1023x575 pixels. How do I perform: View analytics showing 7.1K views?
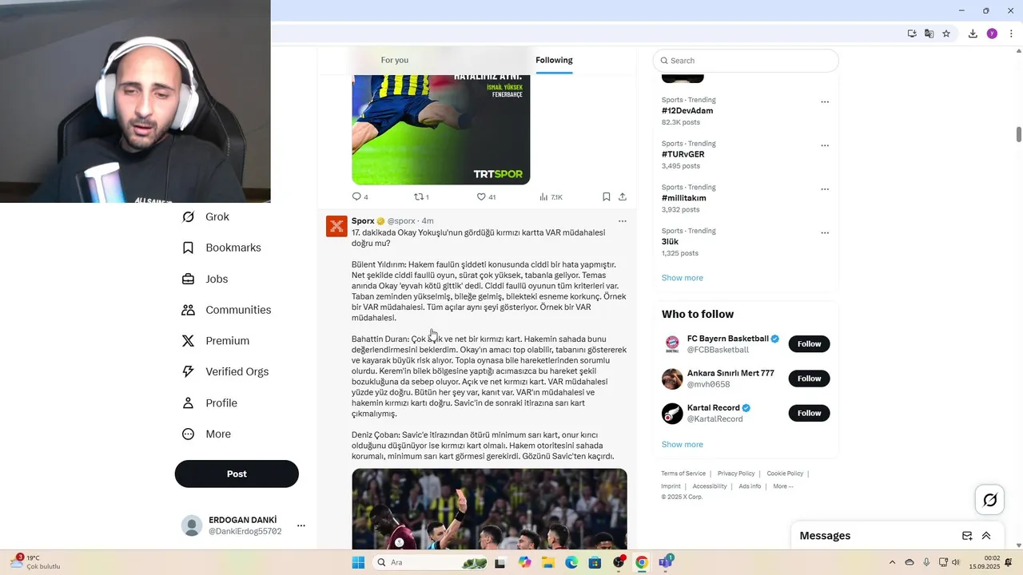(x=551, y=196)
